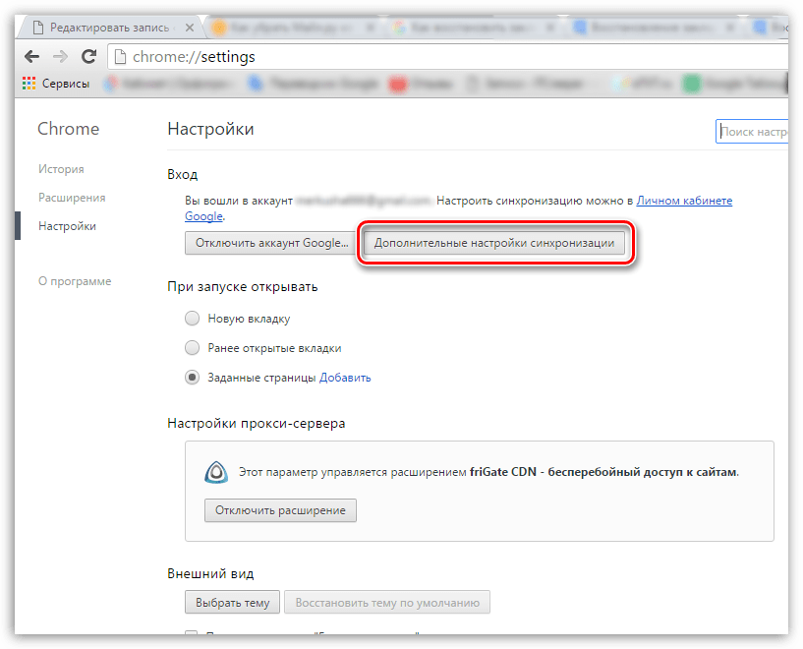Click the friGate CDN extension icon
This screenshot has height=649, width=803.
click(x=216, y=472)
